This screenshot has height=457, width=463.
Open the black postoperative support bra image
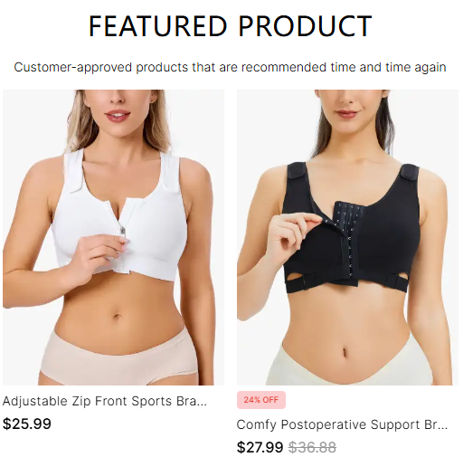347,237
